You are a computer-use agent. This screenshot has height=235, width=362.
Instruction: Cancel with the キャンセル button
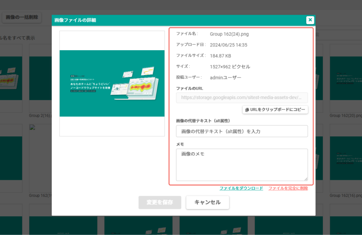coord(207,203)
